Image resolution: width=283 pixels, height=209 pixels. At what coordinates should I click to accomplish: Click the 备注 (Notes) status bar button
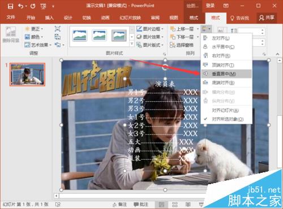119,204
